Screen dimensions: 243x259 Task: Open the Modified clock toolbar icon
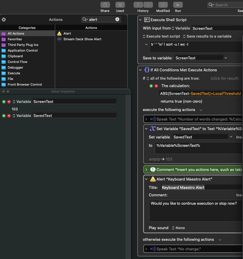coord(163,5)
